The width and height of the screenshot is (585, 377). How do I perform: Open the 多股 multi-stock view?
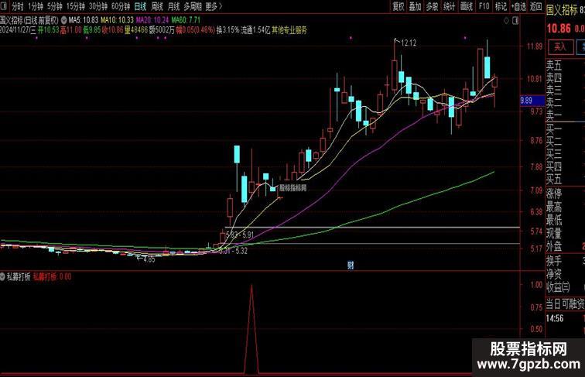point(432,6)
